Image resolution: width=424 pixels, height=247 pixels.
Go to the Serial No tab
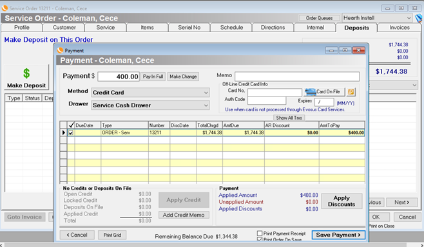pyautogui.click(x=189, y=28)
